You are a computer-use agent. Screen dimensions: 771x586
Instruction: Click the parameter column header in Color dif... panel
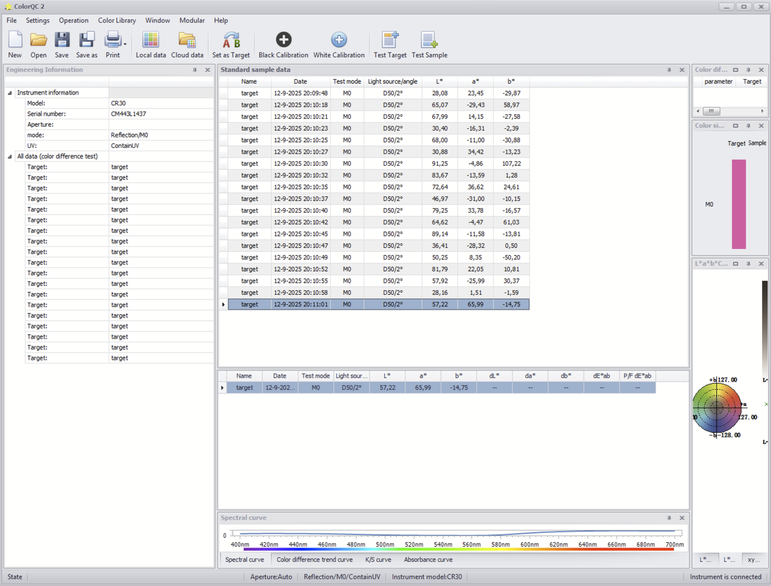pyautogui.click(x=718, y=82)
